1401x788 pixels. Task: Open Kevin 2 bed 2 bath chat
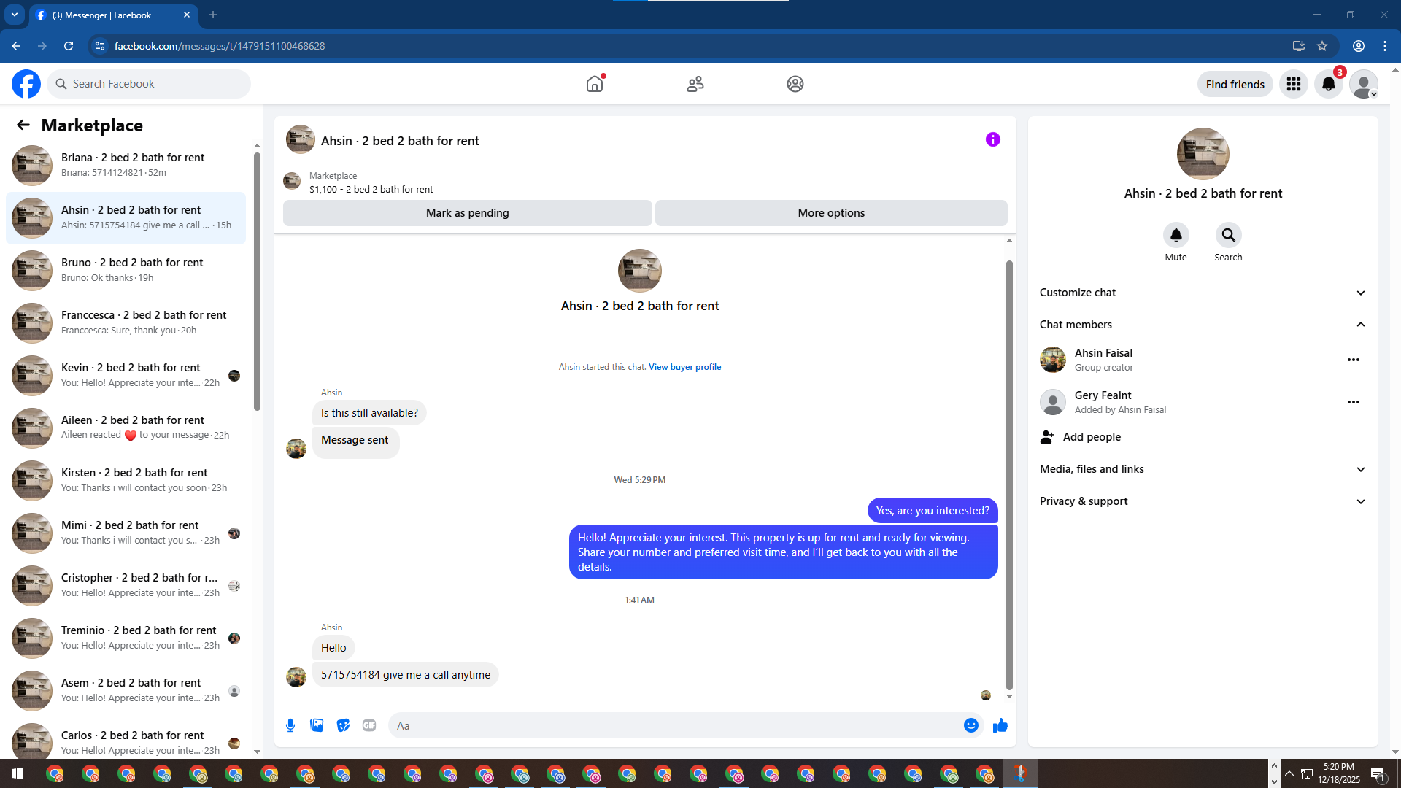(x=126, y=375)
